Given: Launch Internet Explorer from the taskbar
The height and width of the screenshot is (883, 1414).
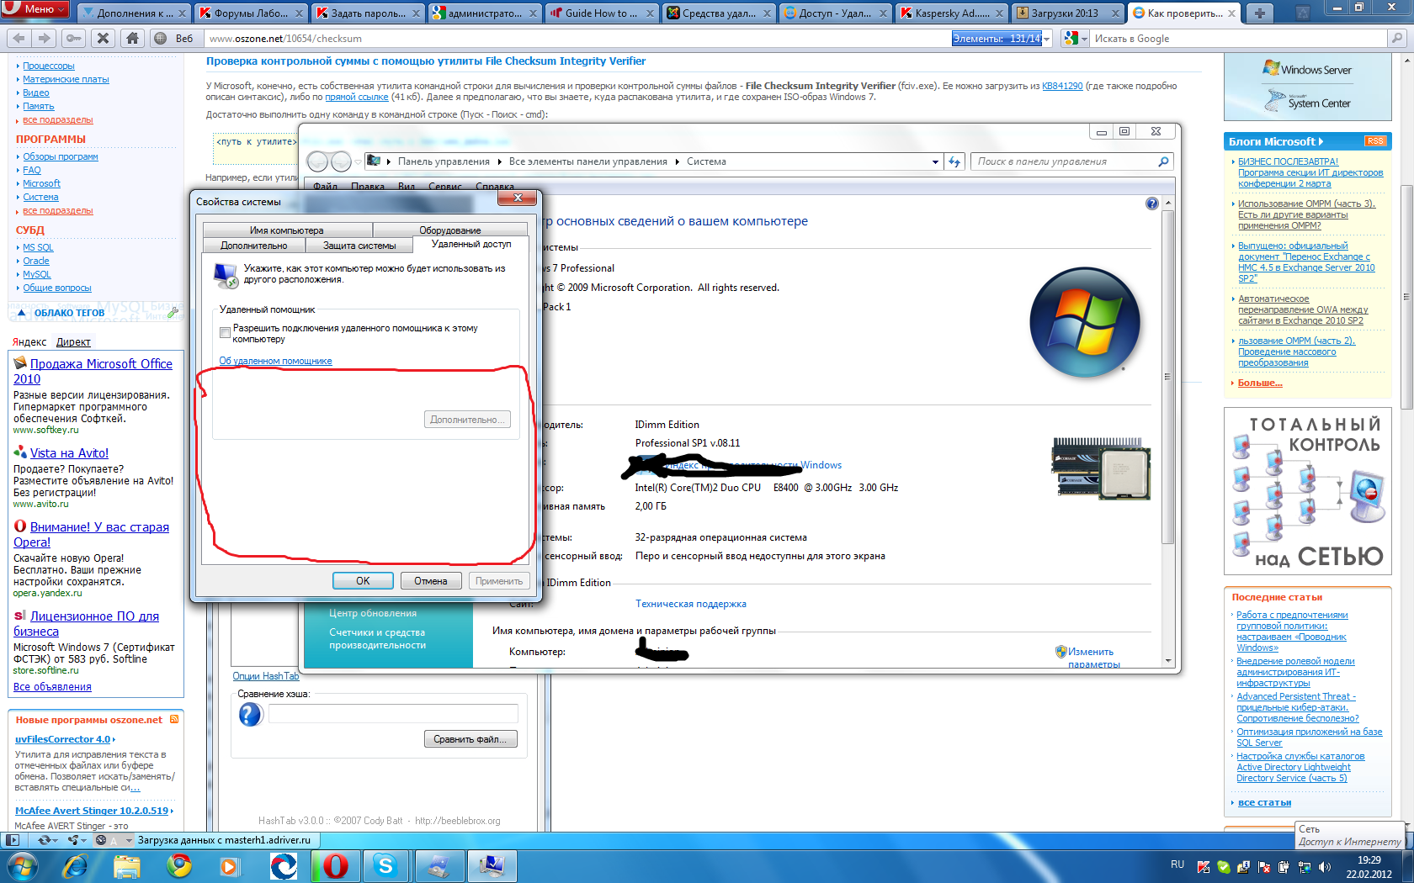Looking at the screenshot, I should click(75, 865).
